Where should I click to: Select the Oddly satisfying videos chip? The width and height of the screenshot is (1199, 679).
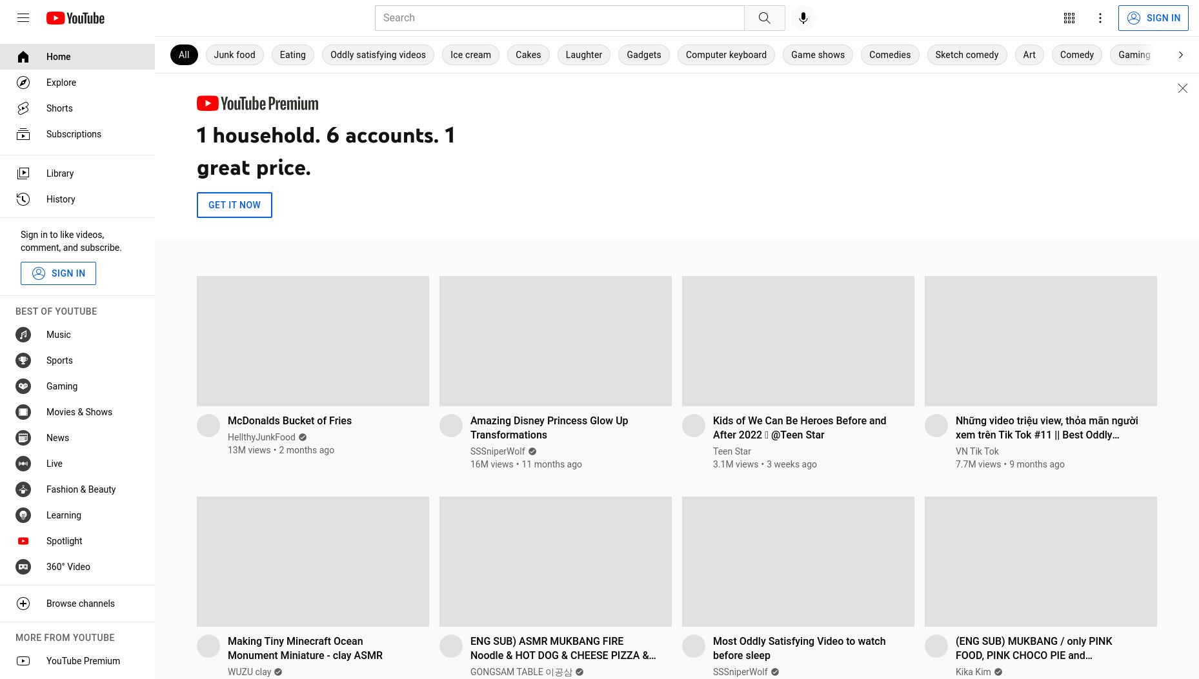click(378, 55)
